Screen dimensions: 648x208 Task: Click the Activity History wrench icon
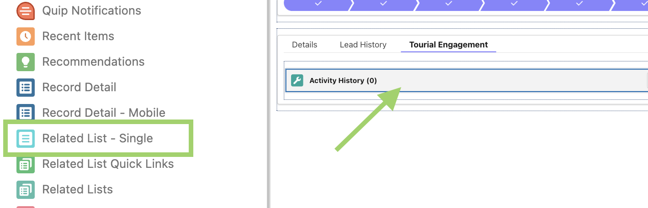(297, 81)
